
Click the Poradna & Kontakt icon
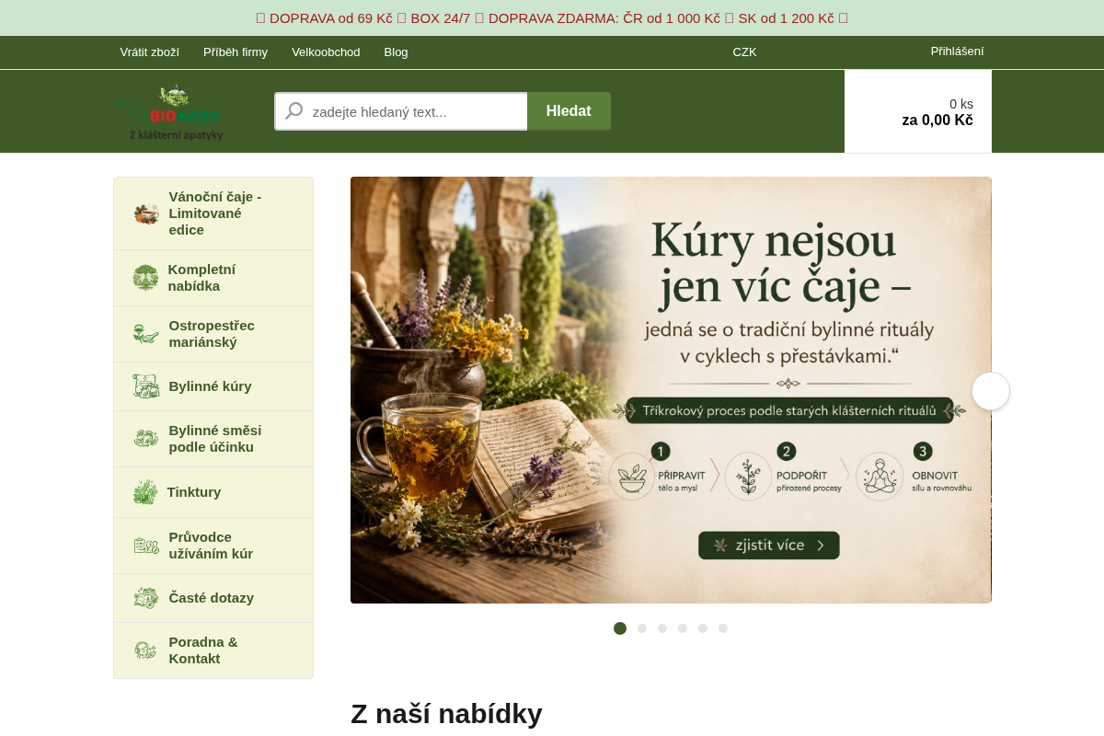click(145, 650)
